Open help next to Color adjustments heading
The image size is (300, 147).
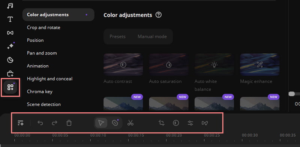pyautogui.click(x=158, y=15)
